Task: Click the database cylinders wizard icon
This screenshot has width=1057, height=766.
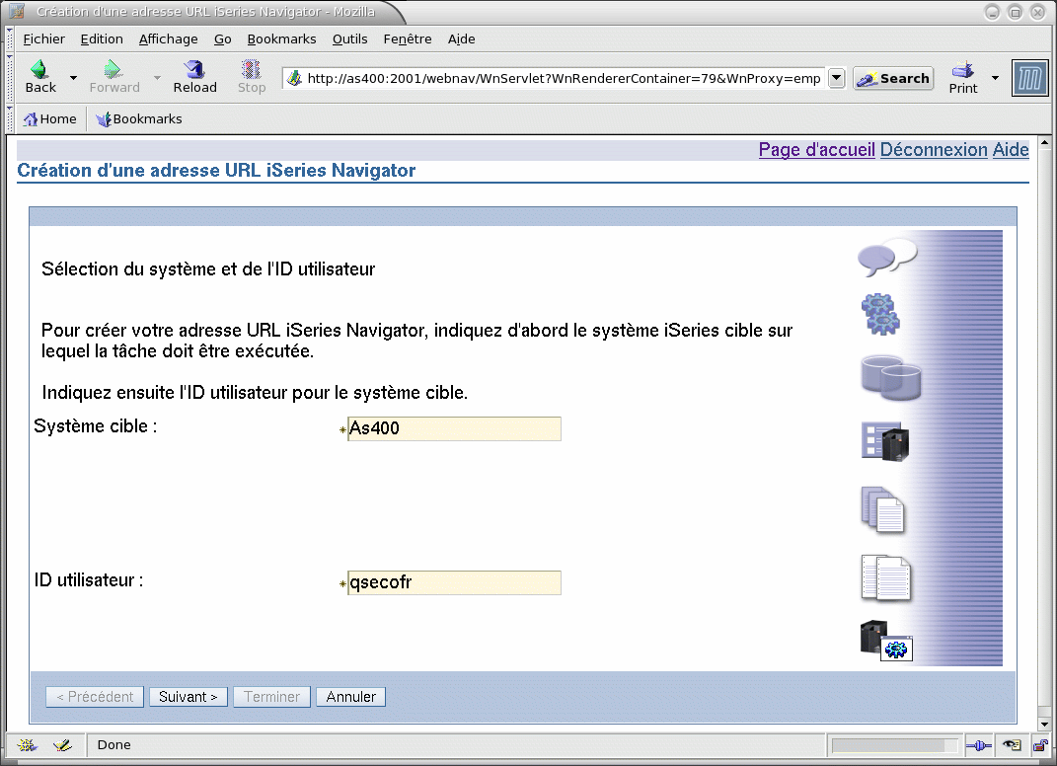Action: click(x=891, y=378)
